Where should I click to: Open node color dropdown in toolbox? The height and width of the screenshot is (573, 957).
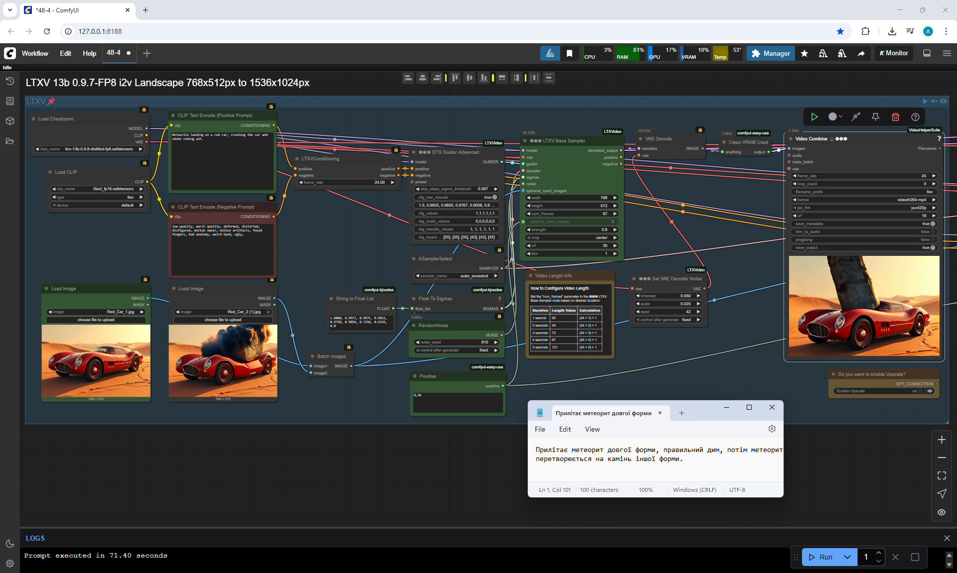pos(835,117)
